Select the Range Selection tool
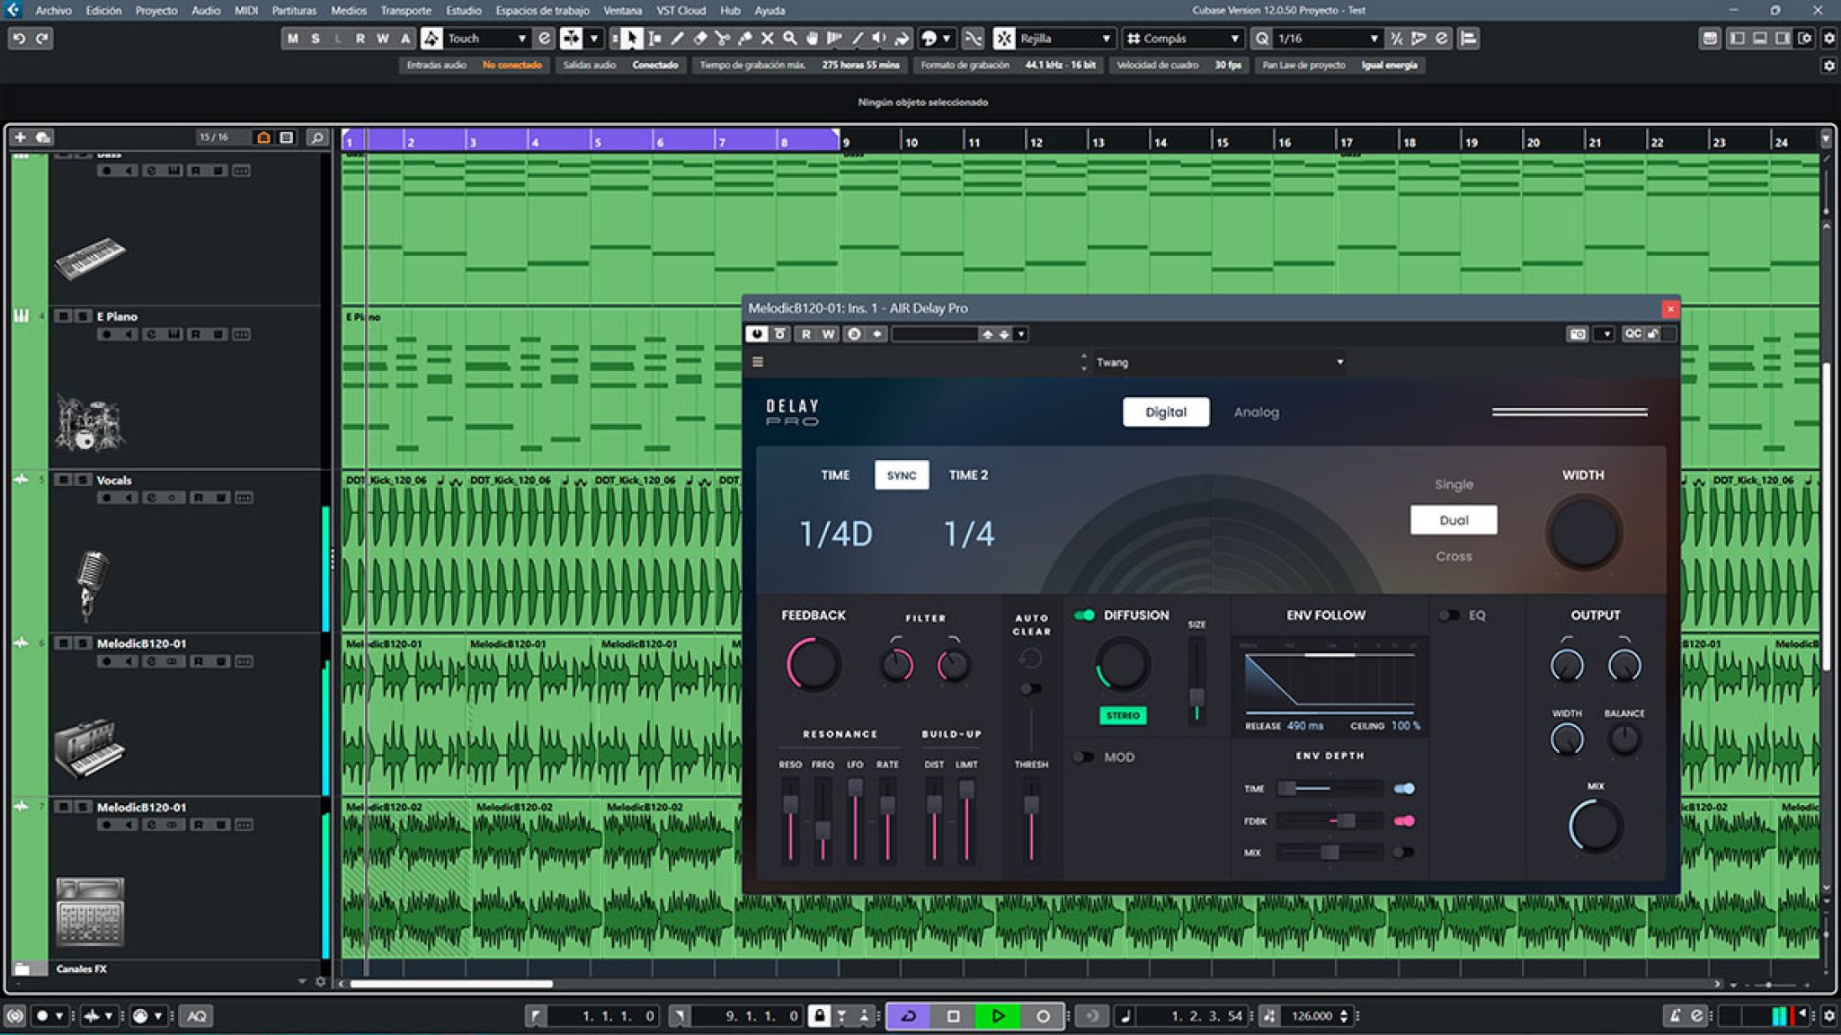This screenshot has width=1841, height=1035. coord(654,39)
